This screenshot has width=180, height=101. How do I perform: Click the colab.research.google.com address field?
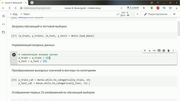click(37, 8)
